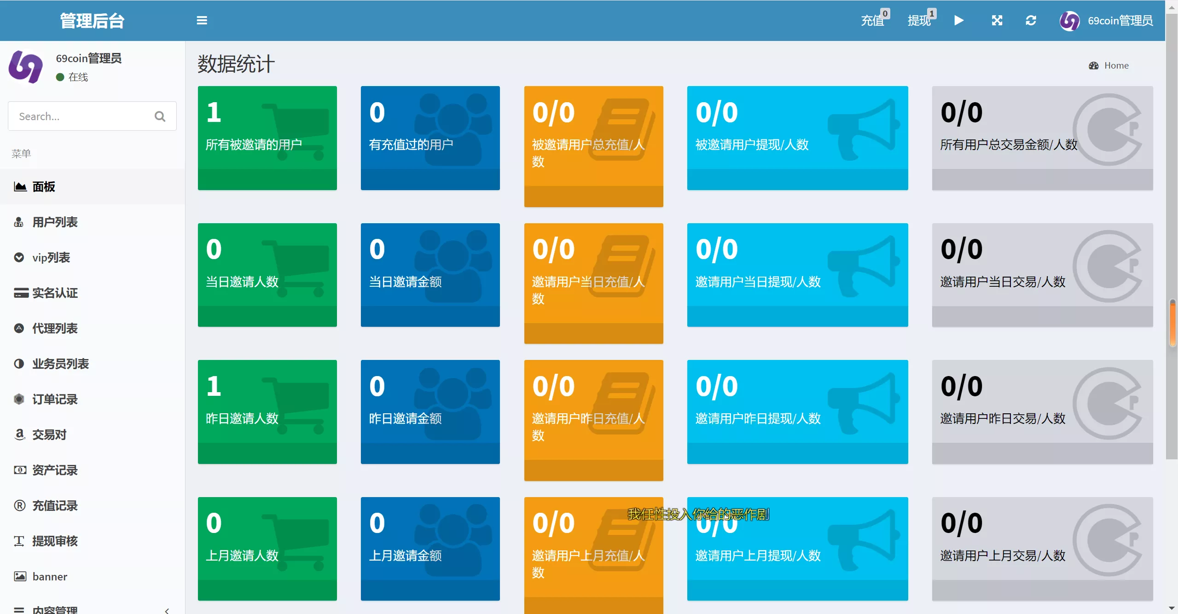Toggle fullscreen using the expand icon

coord(997,20)
